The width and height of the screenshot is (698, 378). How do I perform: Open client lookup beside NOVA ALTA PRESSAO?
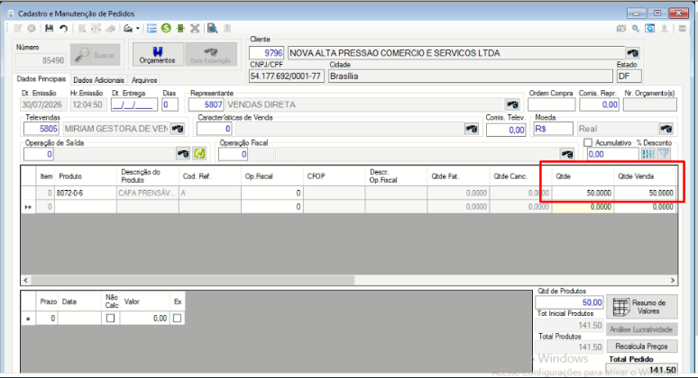(x=632, y=53)
